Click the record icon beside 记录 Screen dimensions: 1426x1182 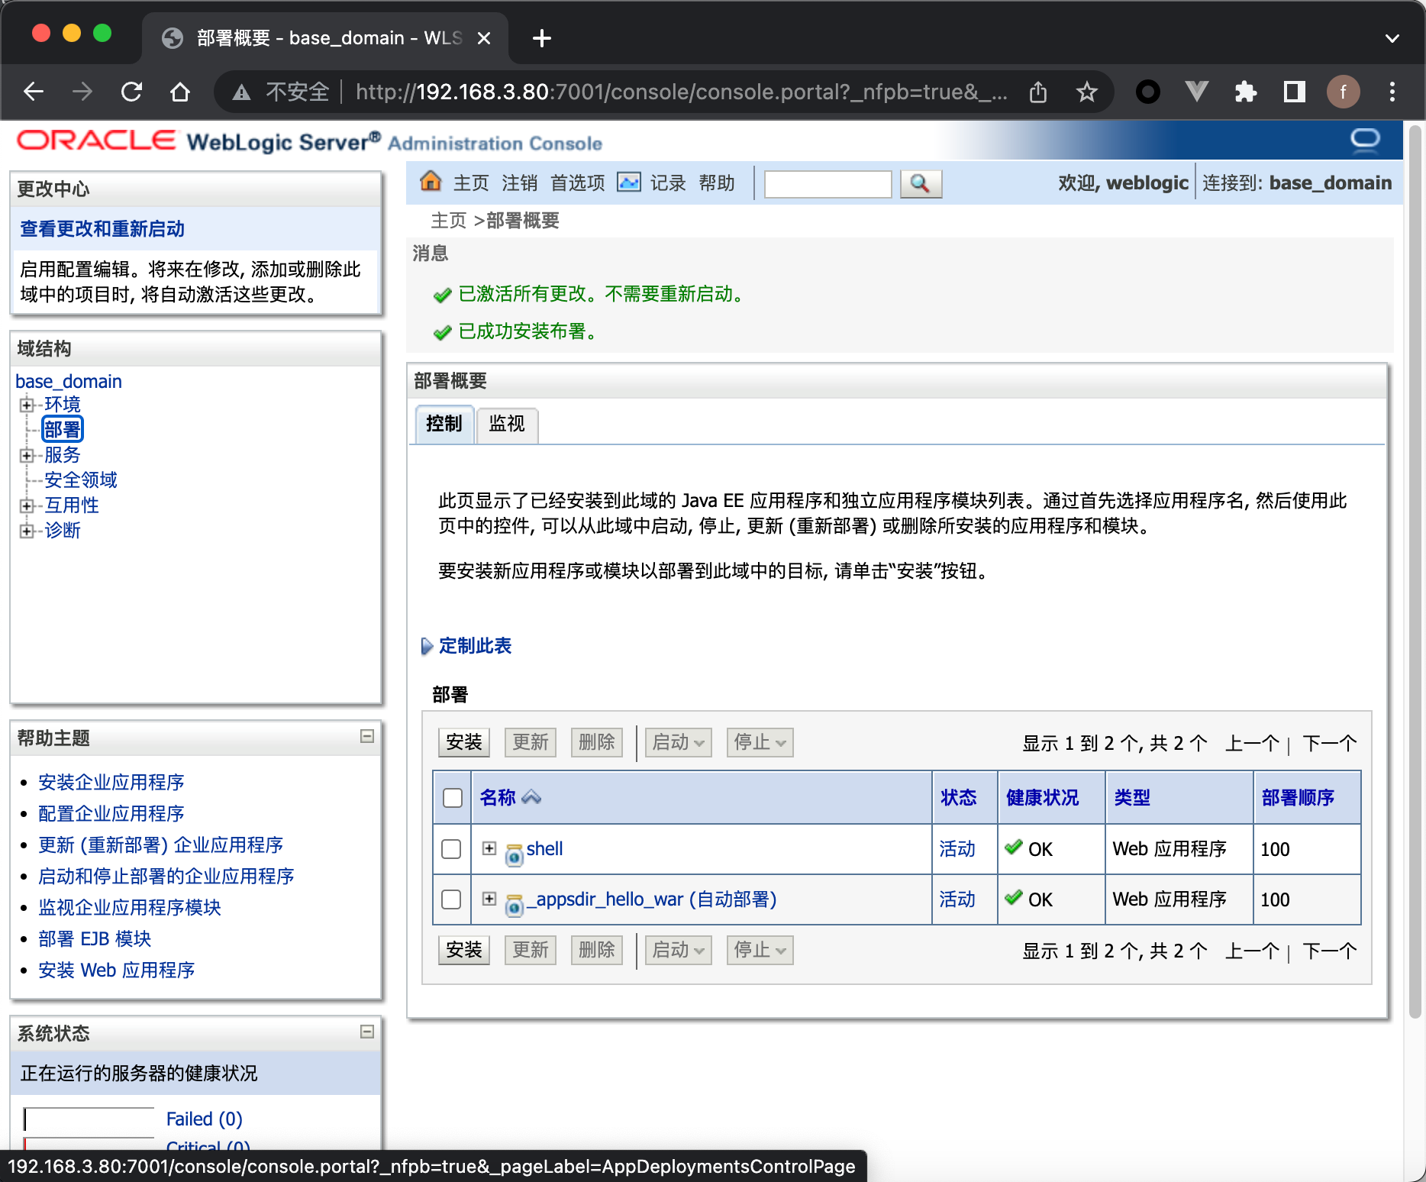(x=628, y=182)
